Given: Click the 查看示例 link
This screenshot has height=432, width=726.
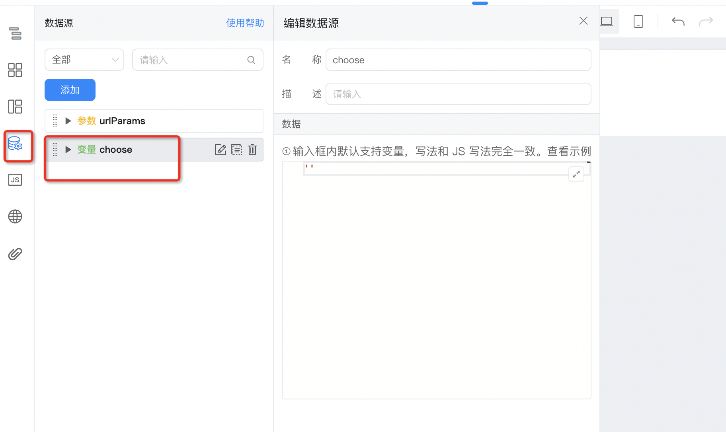Looking at the screenshot, I should (569, 151).
